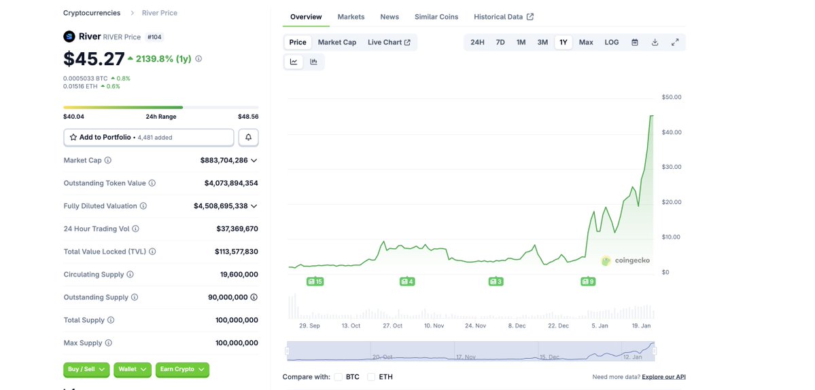Click info icon beside Circulating Supply
Viewport: 815px width, 390px height.
coord(130,275)
